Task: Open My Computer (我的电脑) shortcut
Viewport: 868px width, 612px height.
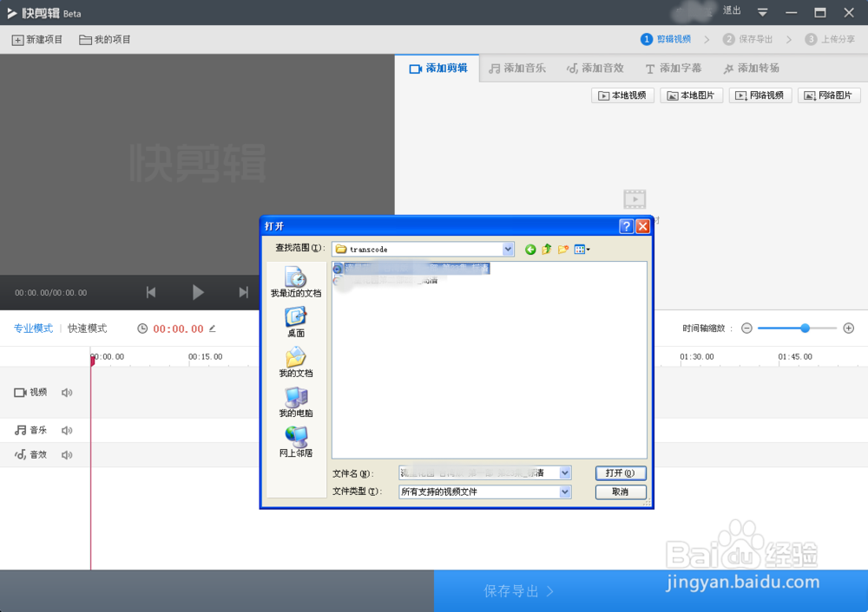Action: point(296,402)
